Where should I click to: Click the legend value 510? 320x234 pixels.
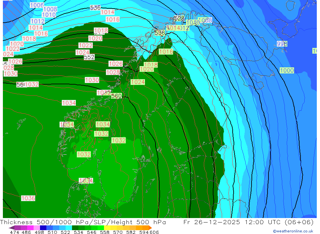pyautogui.click(x=52, y=232)
